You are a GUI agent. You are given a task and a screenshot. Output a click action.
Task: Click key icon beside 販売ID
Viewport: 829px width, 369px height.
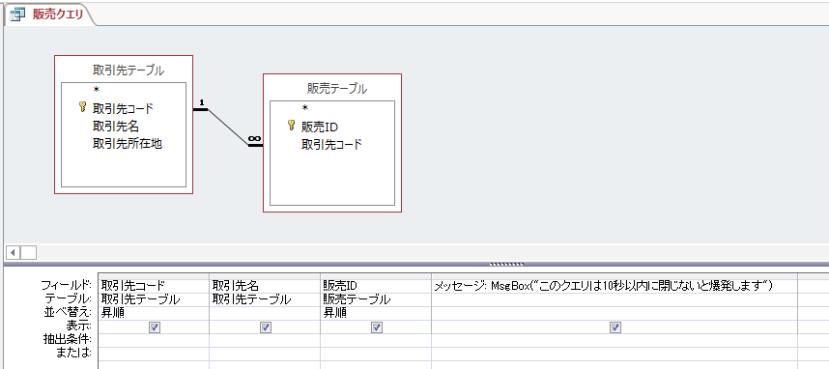291,126
